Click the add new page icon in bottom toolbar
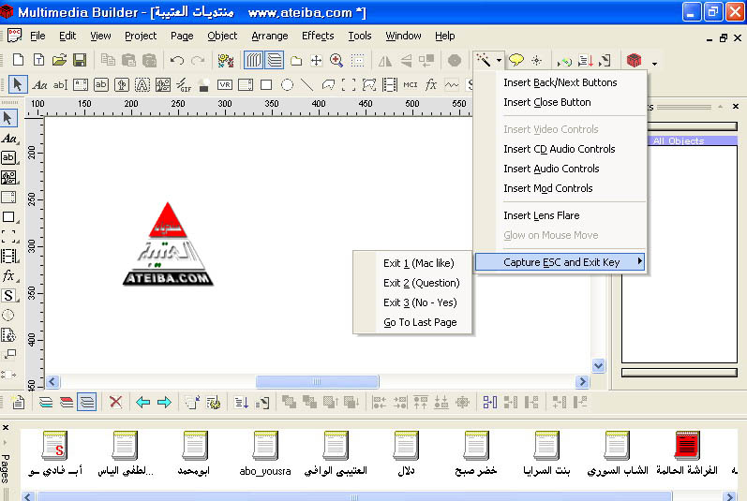 pos(18,403)
